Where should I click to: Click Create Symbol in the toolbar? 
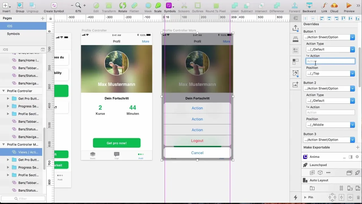(54, 5)
